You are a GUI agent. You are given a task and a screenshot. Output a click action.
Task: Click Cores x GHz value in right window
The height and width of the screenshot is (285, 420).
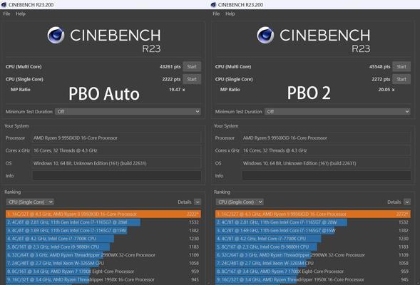pos(327,150)
